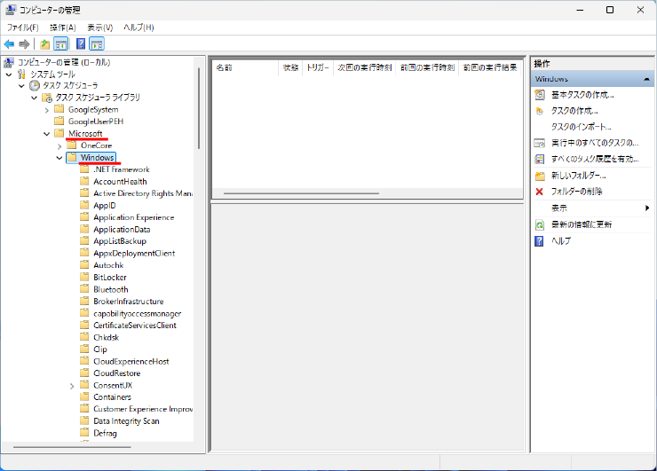Screen dimensions: 657x471
Task: Sort by 前回の実行結果 column header
Action: (x=490, y=67)
